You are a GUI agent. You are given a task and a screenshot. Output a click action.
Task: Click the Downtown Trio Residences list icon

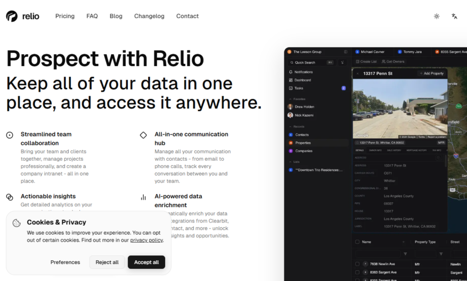click(291, 170)
